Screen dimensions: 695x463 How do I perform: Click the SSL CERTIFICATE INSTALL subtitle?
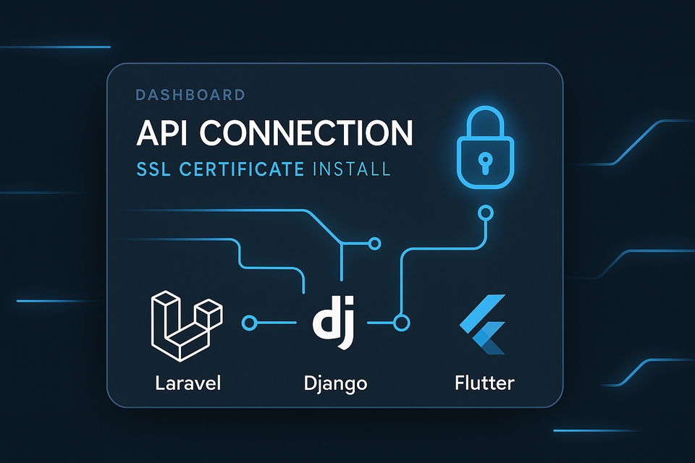264,169
